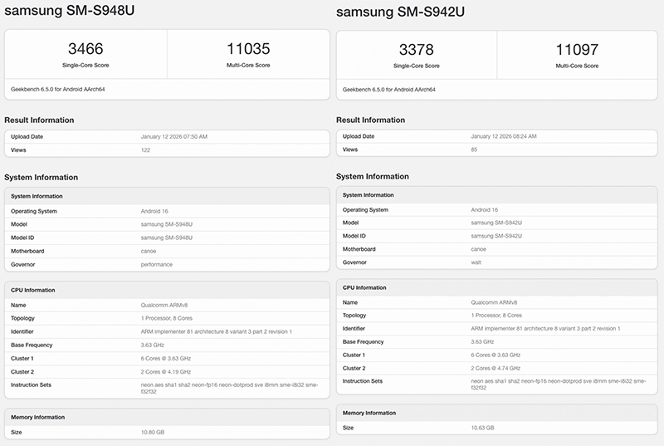Viewport: 664px width, 446px height.
Task: Click the SM-S942U single-core score 3378
Action: 417,48
